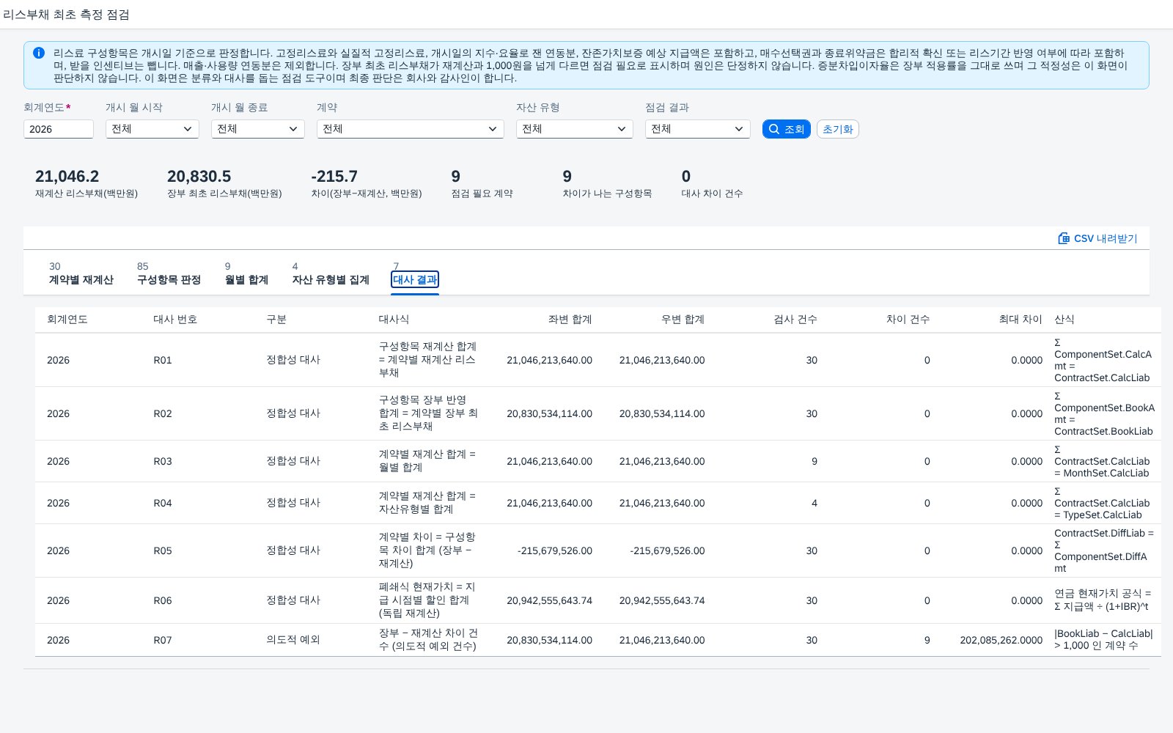Click the 폐쇄식 현재가치 대사식 cell

(x=427, y=600)
